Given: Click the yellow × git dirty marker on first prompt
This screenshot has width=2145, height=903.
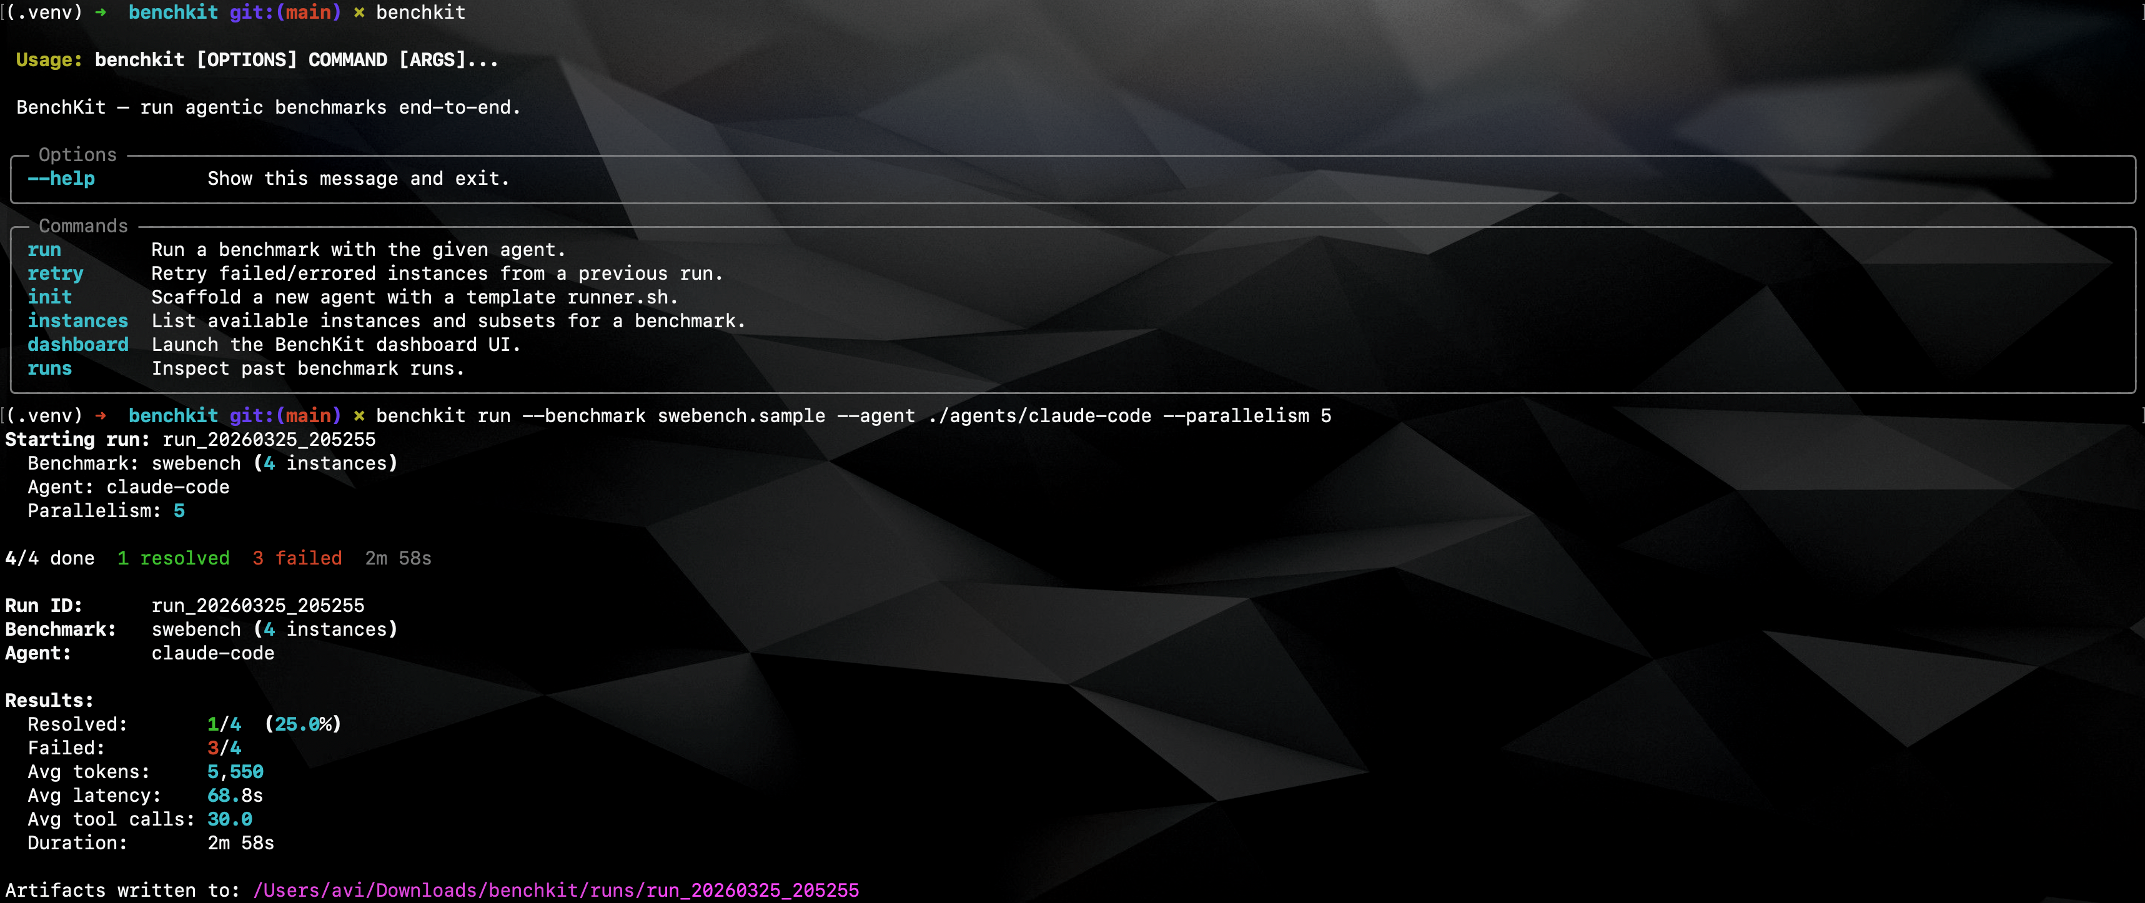Looking at the screenshot, I should pos(359,12).
